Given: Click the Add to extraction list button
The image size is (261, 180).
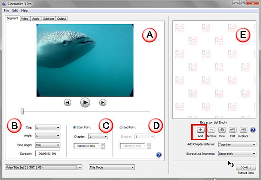Looking at the screenshot, I should click(x=201, y=130).
